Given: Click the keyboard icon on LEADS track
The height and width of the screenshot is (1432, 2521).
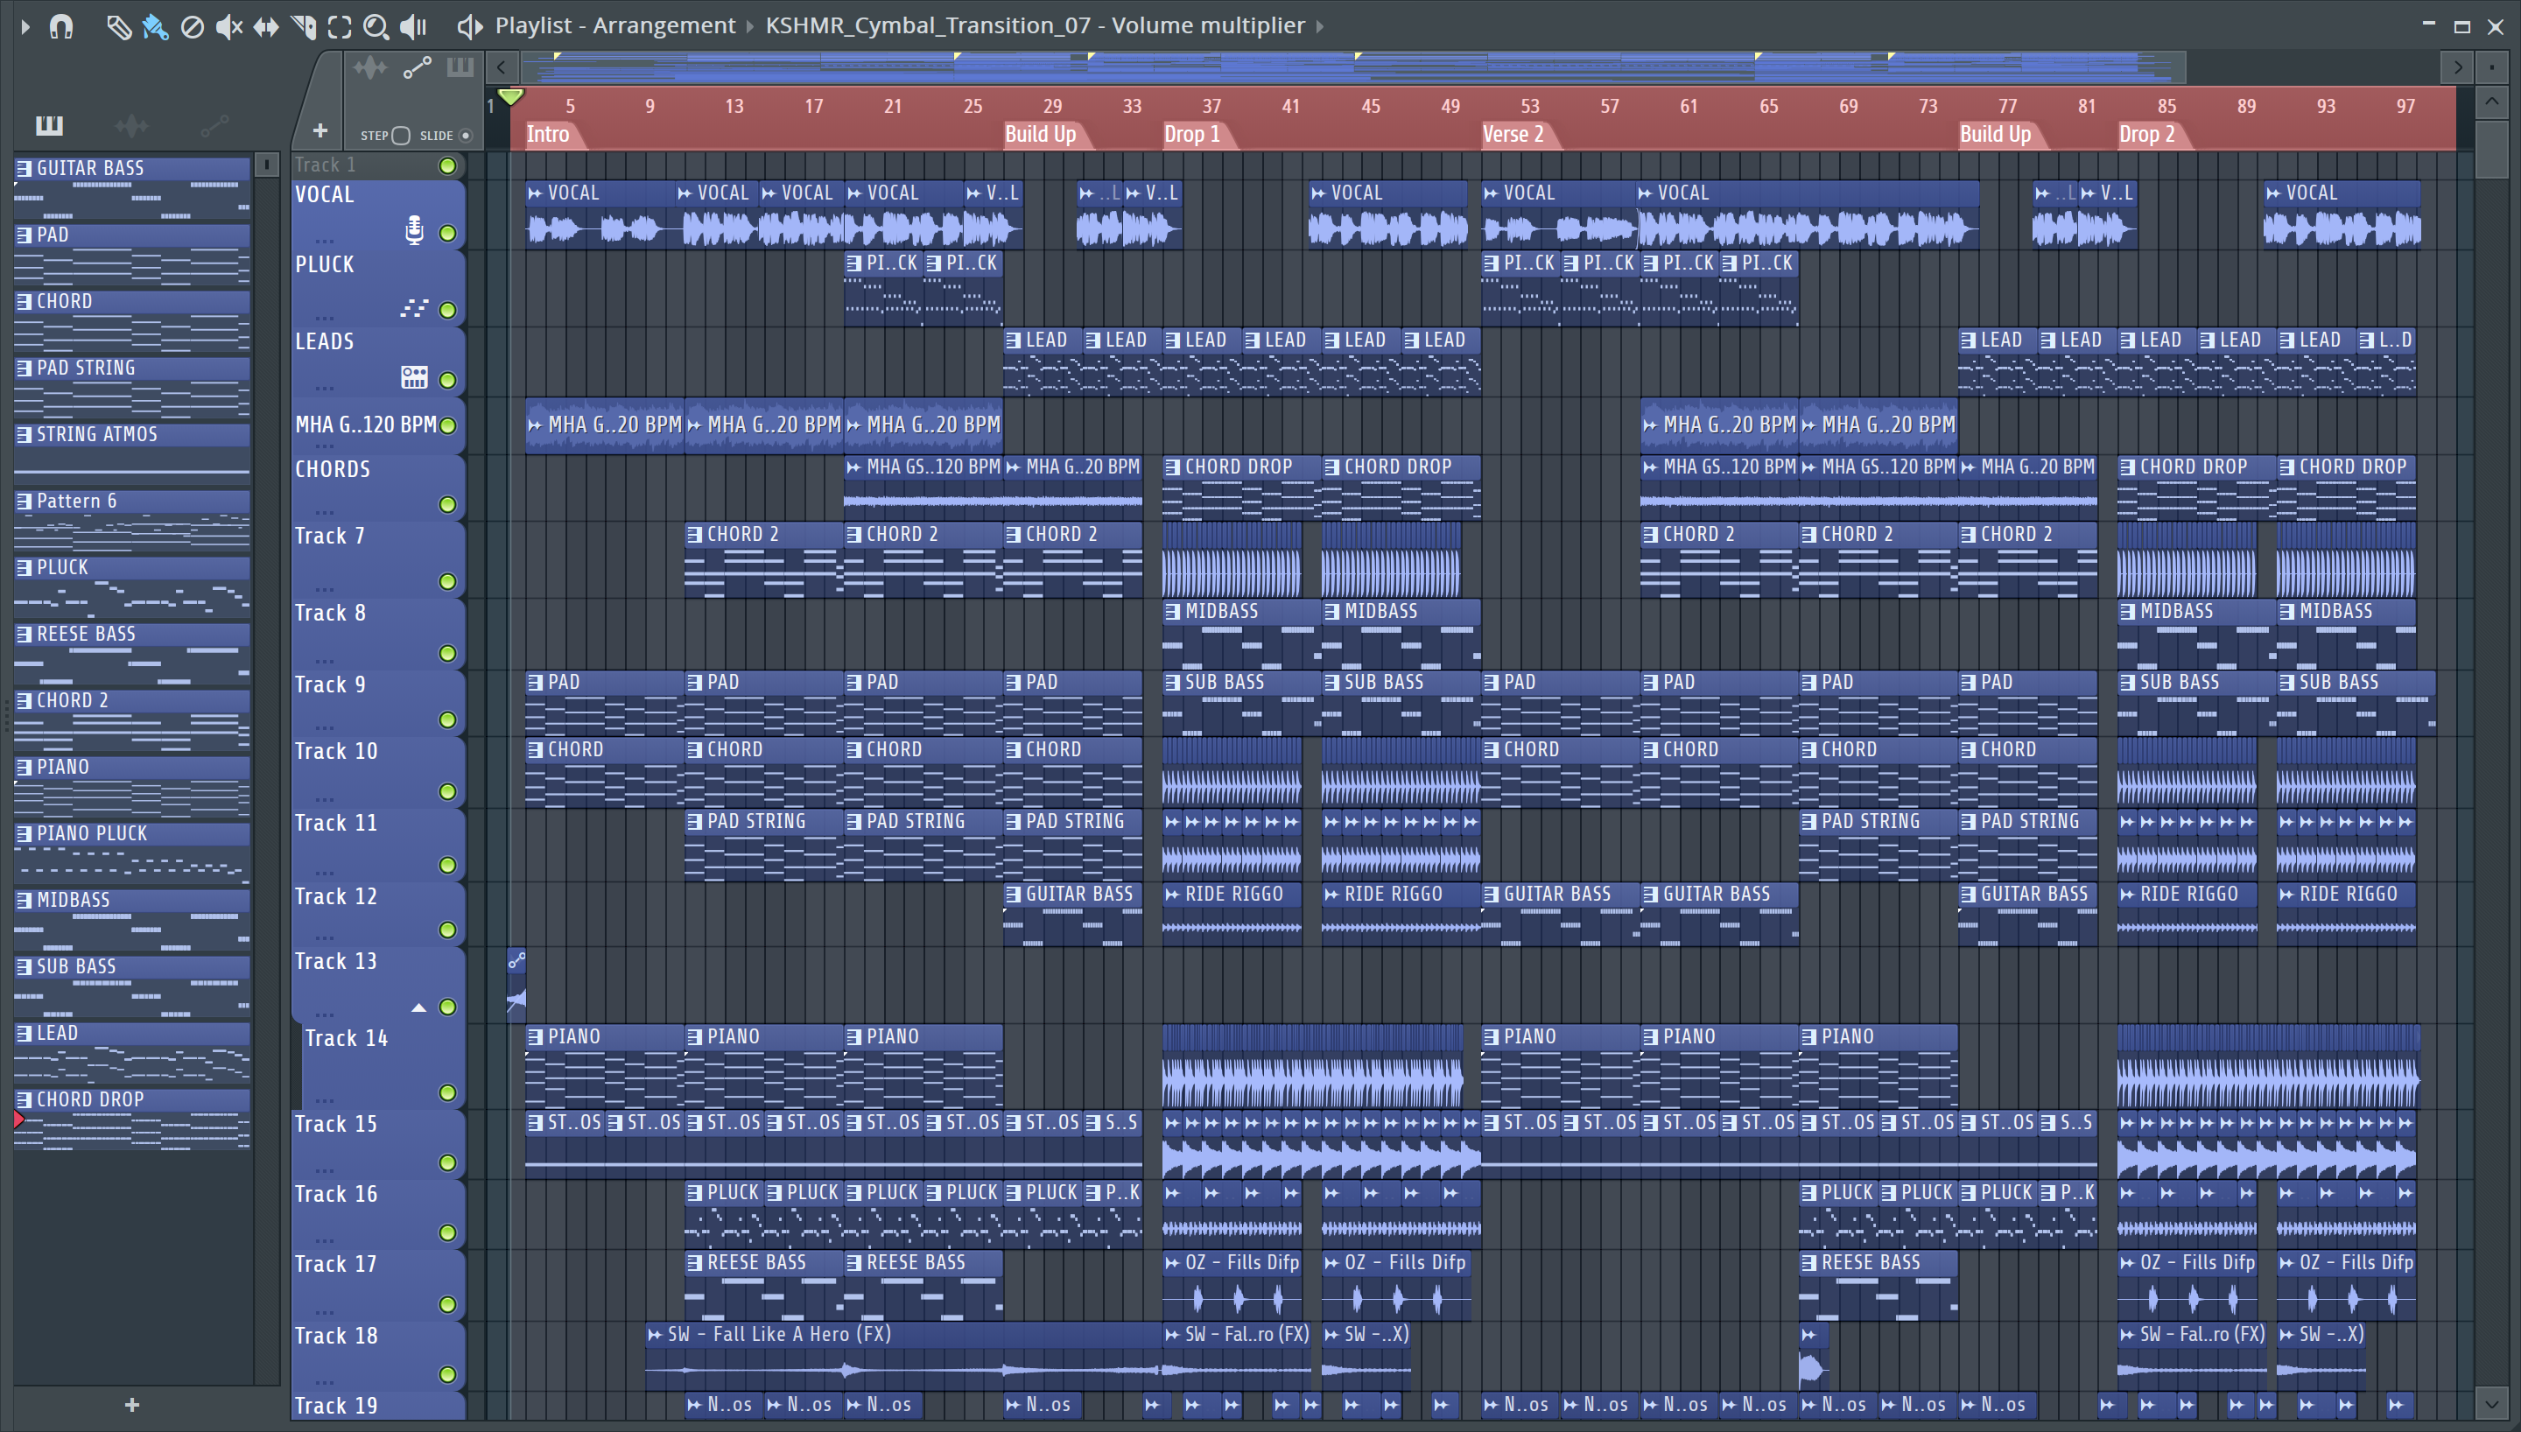Looking at the screenshot, I should (x=415, y=376).
